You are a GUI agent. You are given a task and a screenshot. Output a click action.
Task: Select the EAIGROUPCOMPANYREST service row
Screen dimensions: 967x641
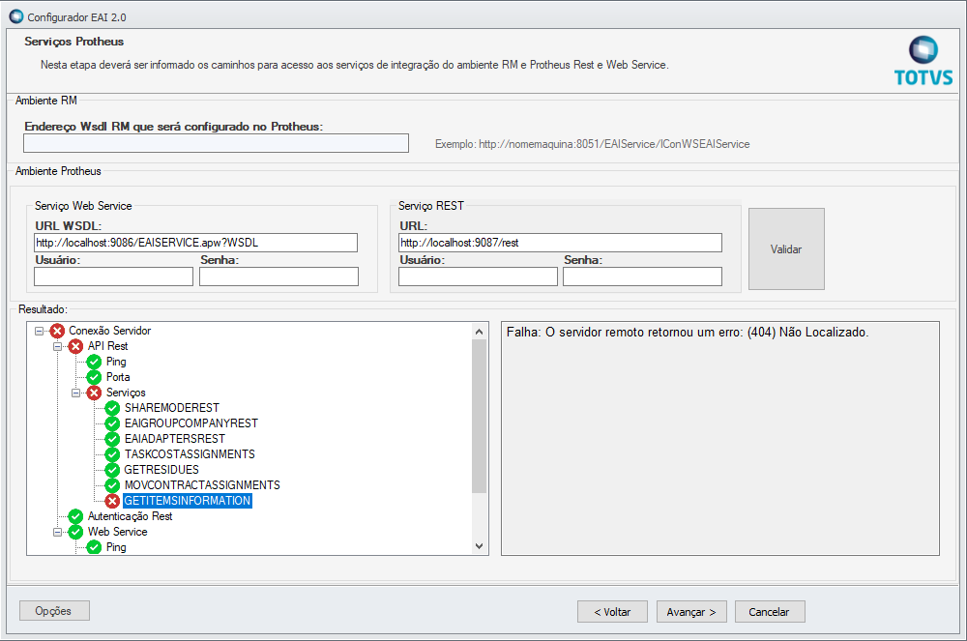pos(191,423)
